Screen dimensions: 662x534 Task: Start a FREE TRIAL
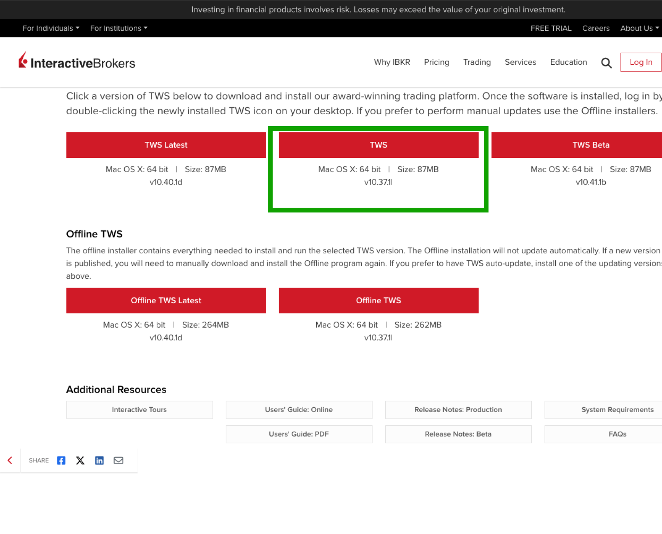(551, 28)
